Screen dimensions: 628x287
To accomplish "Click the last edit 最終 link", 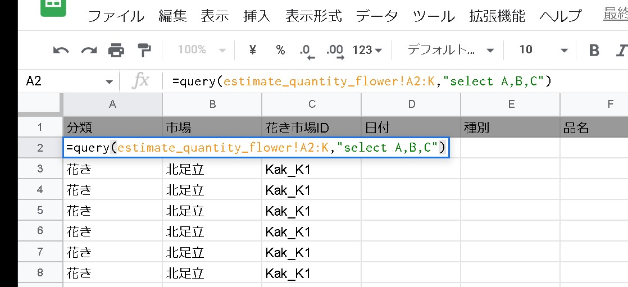I will [x=616, y=15].
